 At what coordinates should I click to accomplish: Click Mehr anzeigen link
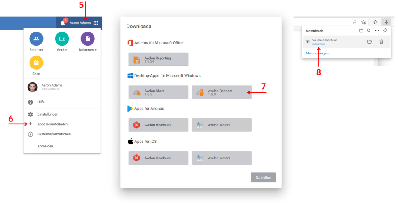coord(317,53)
